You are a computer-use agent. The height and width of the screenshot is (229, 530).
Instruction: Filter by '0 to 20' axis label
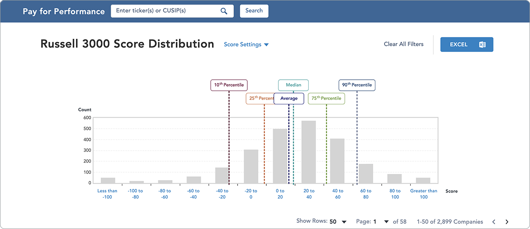[x=280, y=194]
